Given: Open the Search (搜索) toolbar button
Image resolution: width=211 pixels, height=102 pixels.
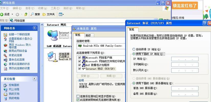Looking at the screenshot, I should point(35,14).
